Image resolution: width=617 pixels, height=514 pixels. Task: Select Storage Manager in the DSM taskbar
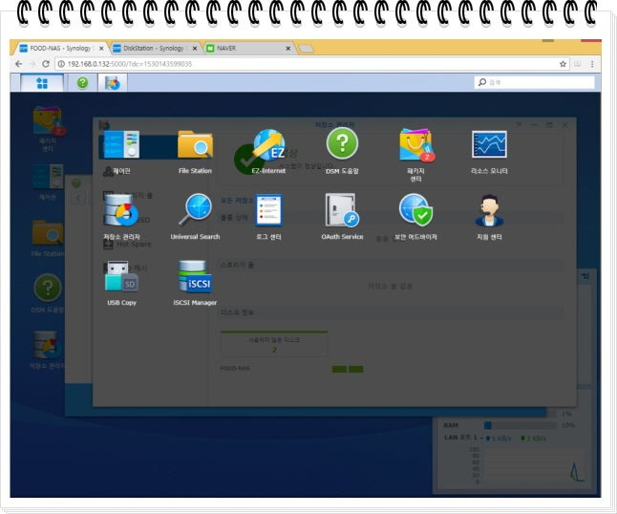pyautogui.click(x=113, y=83)
